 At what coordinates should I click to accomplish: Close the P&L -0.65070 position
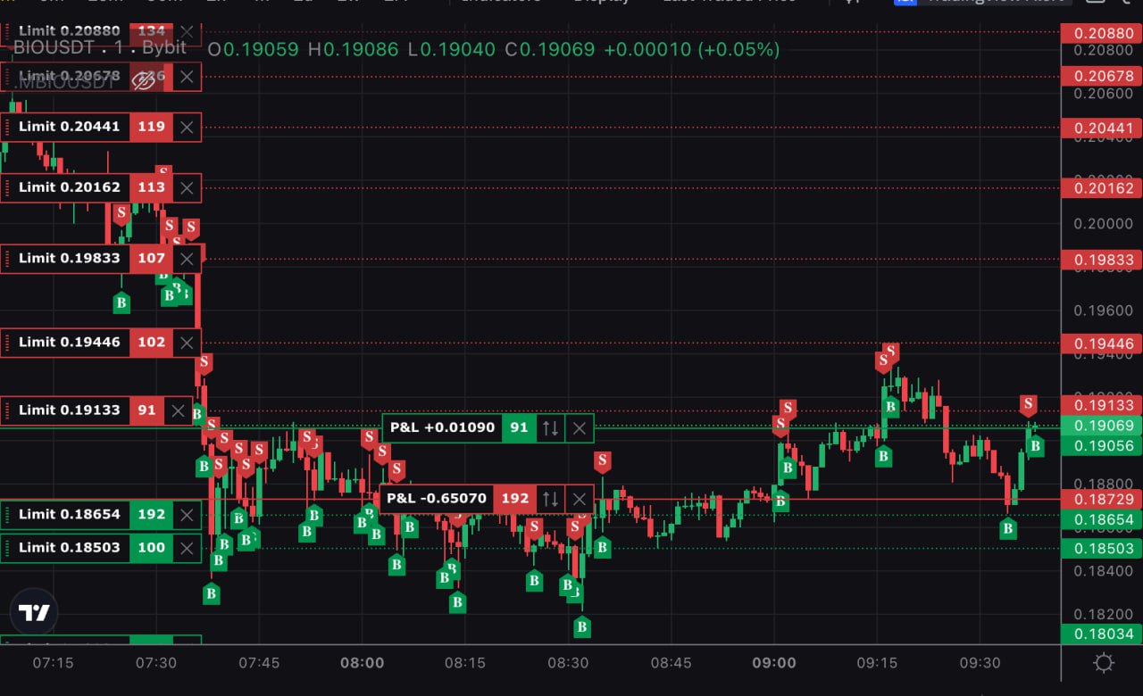point(580,499)
